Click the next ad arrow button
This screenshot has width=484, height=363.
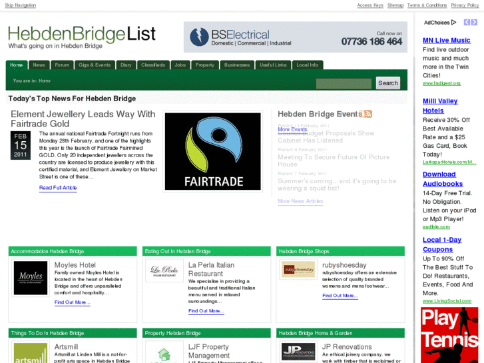click(x=474, y=22)
